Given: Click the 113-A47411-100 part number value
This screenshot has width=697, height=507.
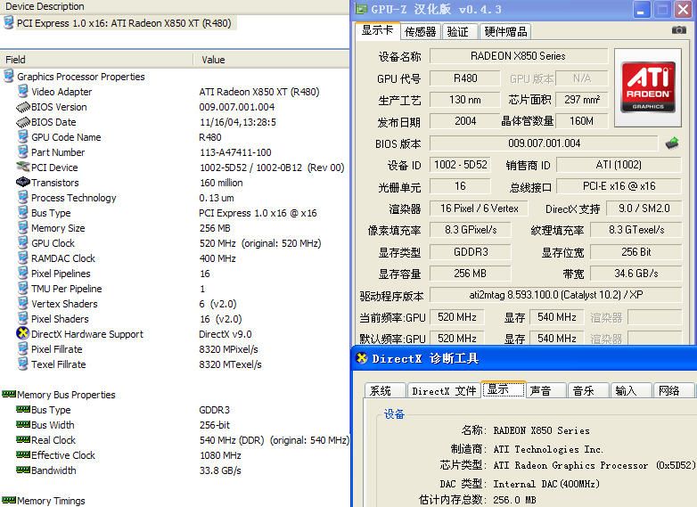Looking at the screenshot, I should 235,152.
